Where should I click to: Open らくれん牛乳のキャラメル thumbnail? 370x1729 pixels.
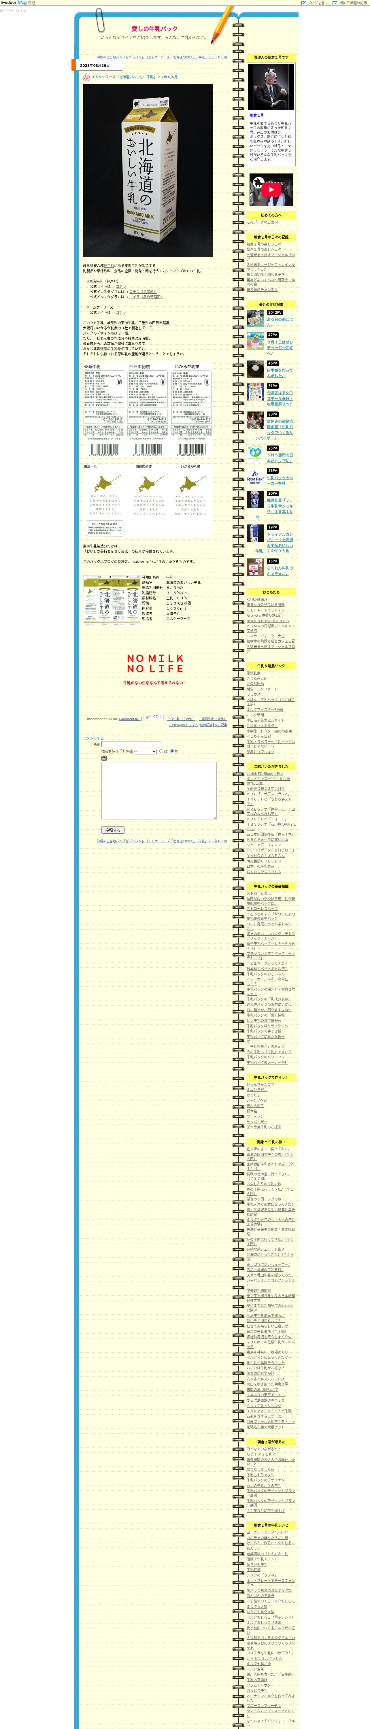(255, 567)
